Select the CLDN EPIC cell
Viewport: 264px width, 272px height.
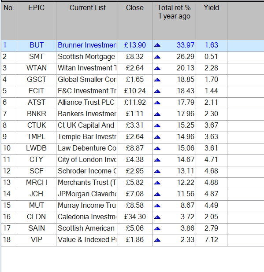(37, 217)
